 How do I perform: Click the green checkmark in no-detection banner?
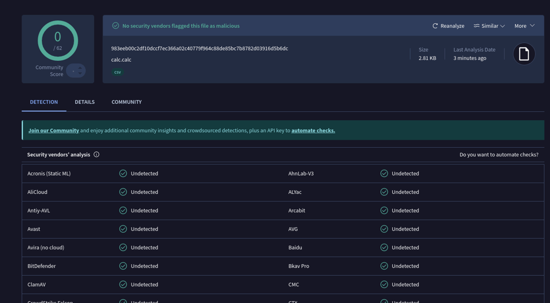coord(115,26)
